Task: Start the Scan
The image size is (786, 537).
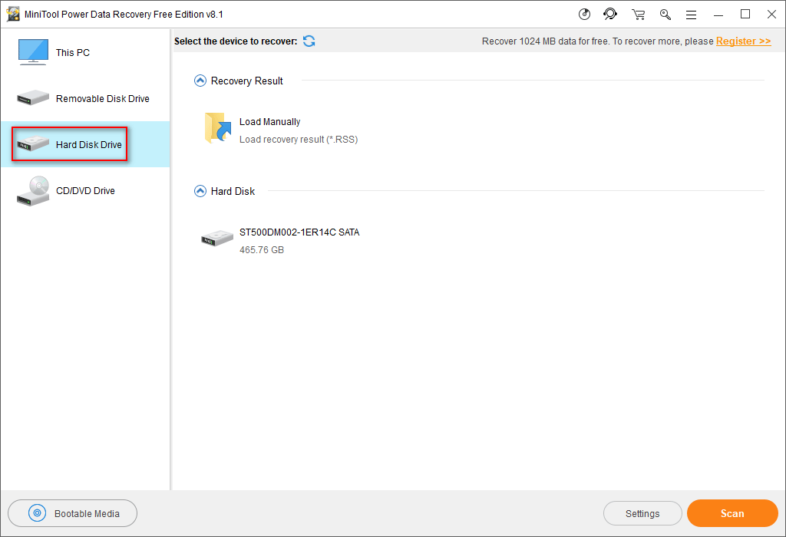Action: (x=732, y=513)
